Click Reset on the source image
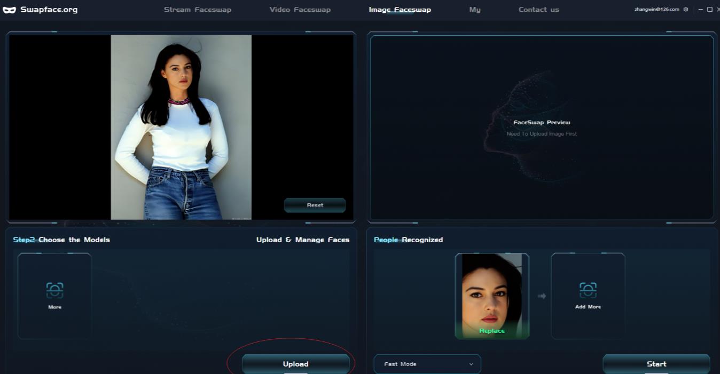 coord(315,205)
